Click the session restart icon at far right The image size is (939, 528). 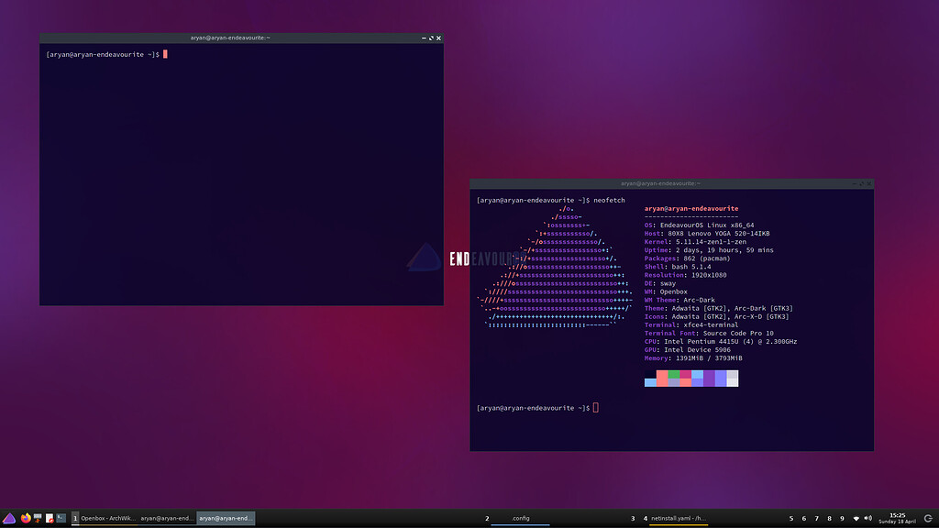[x=926, y=518]
